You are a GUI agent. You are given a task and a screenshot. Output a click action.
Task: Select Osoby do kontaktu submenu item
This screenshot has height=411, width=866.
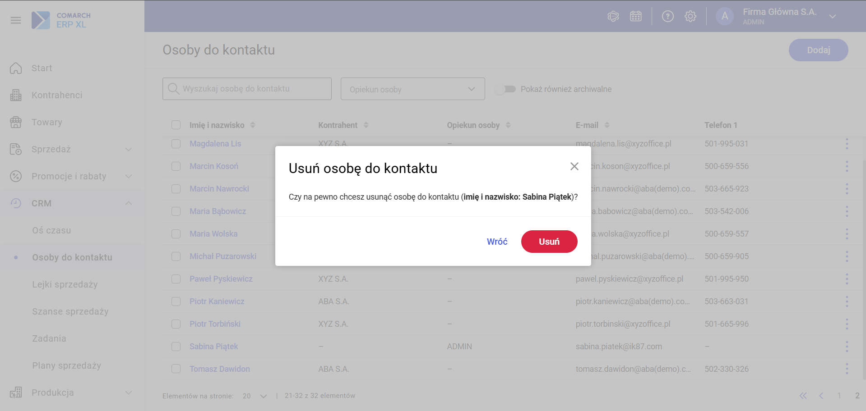point(72,257)
